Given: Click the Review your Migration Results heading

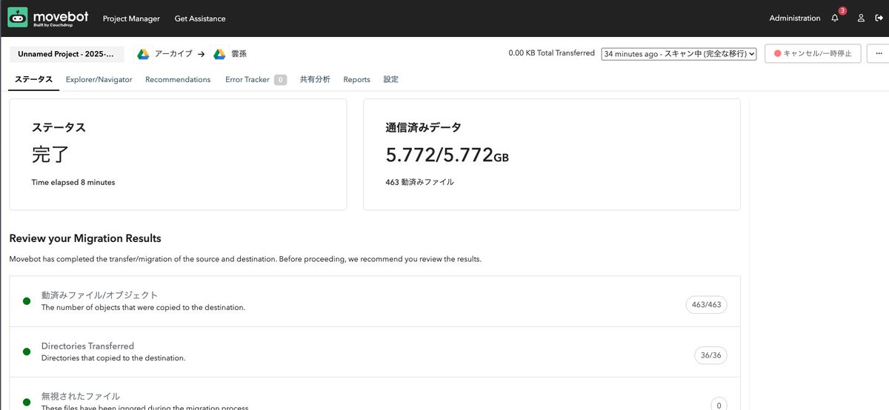Looking at the screenshot, I should click(85, 238).
